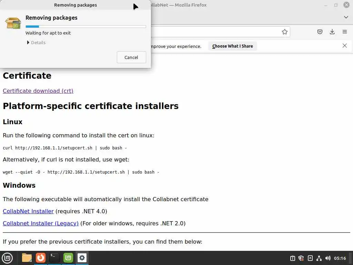
Task: Click the clock showing 05:16
Action: [x=340, y=258]
